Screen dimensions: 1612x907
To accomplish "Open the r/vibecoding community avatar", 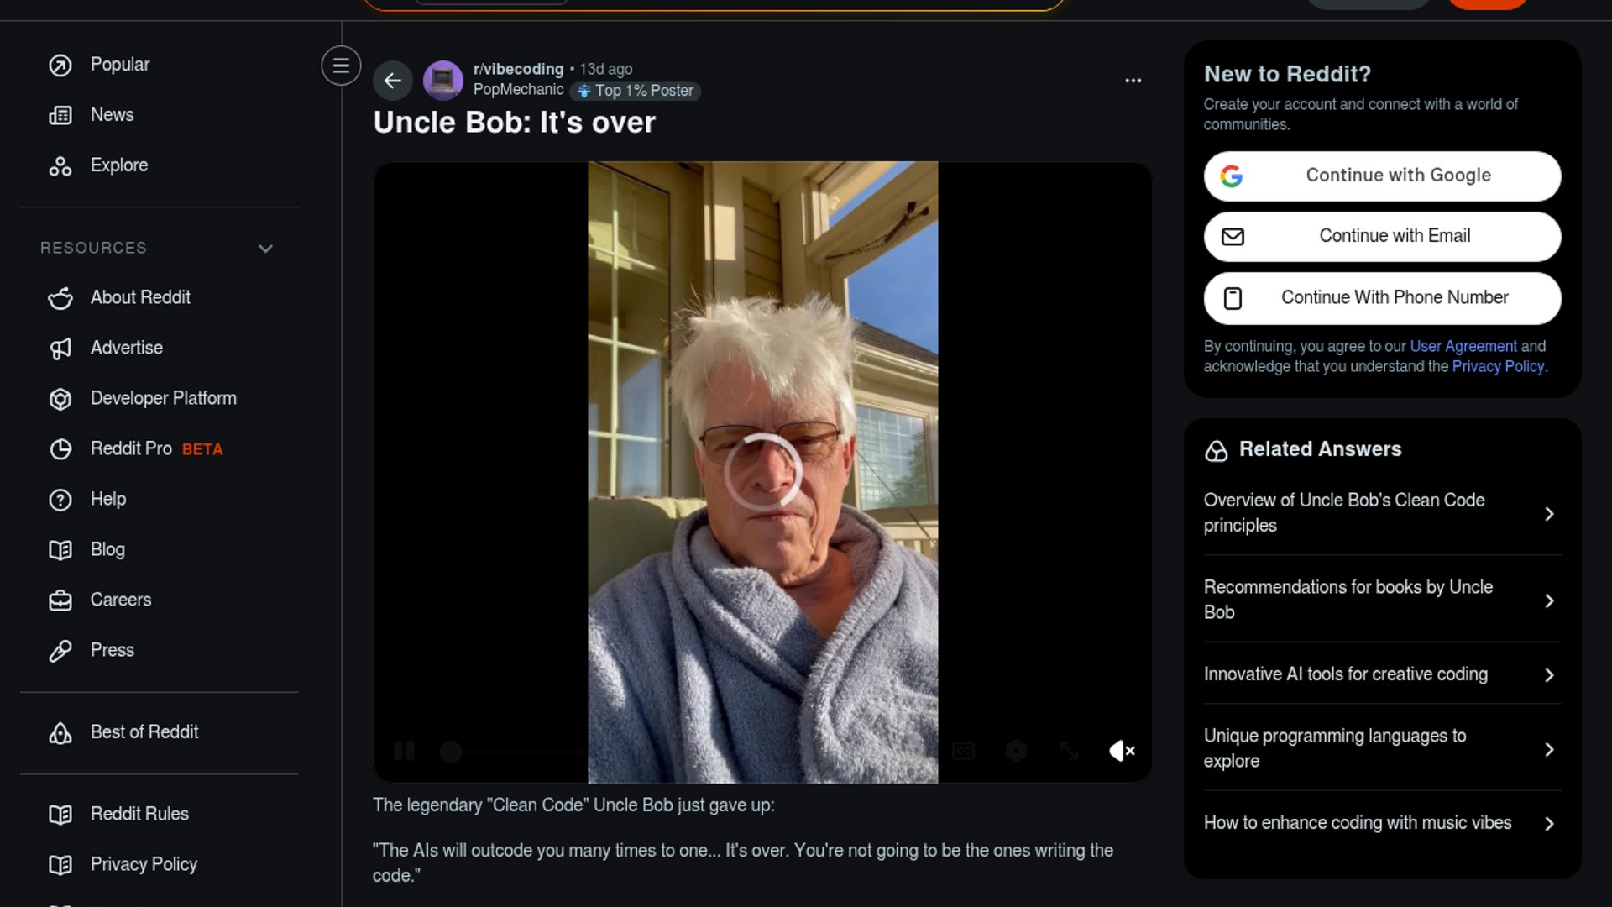I will tap(442, 81).
